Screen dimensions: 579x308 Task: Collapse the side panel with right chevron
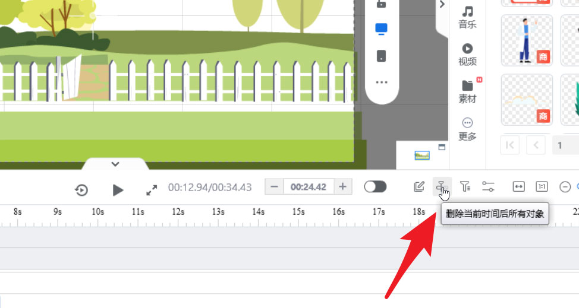pyautogui.click(x=442, y=4)
